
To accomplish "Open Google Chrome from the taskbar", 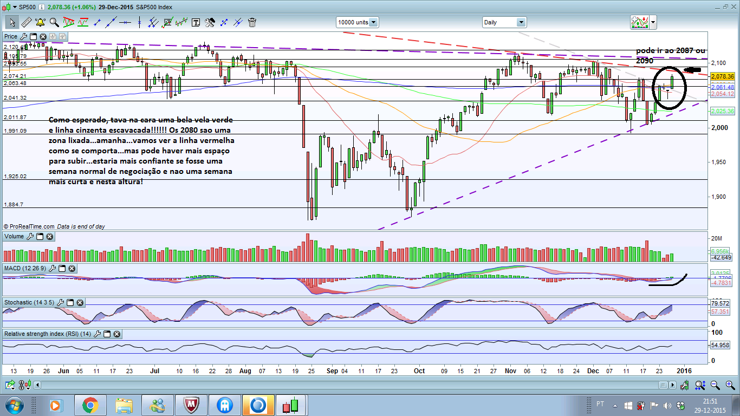I will point(90,405).
